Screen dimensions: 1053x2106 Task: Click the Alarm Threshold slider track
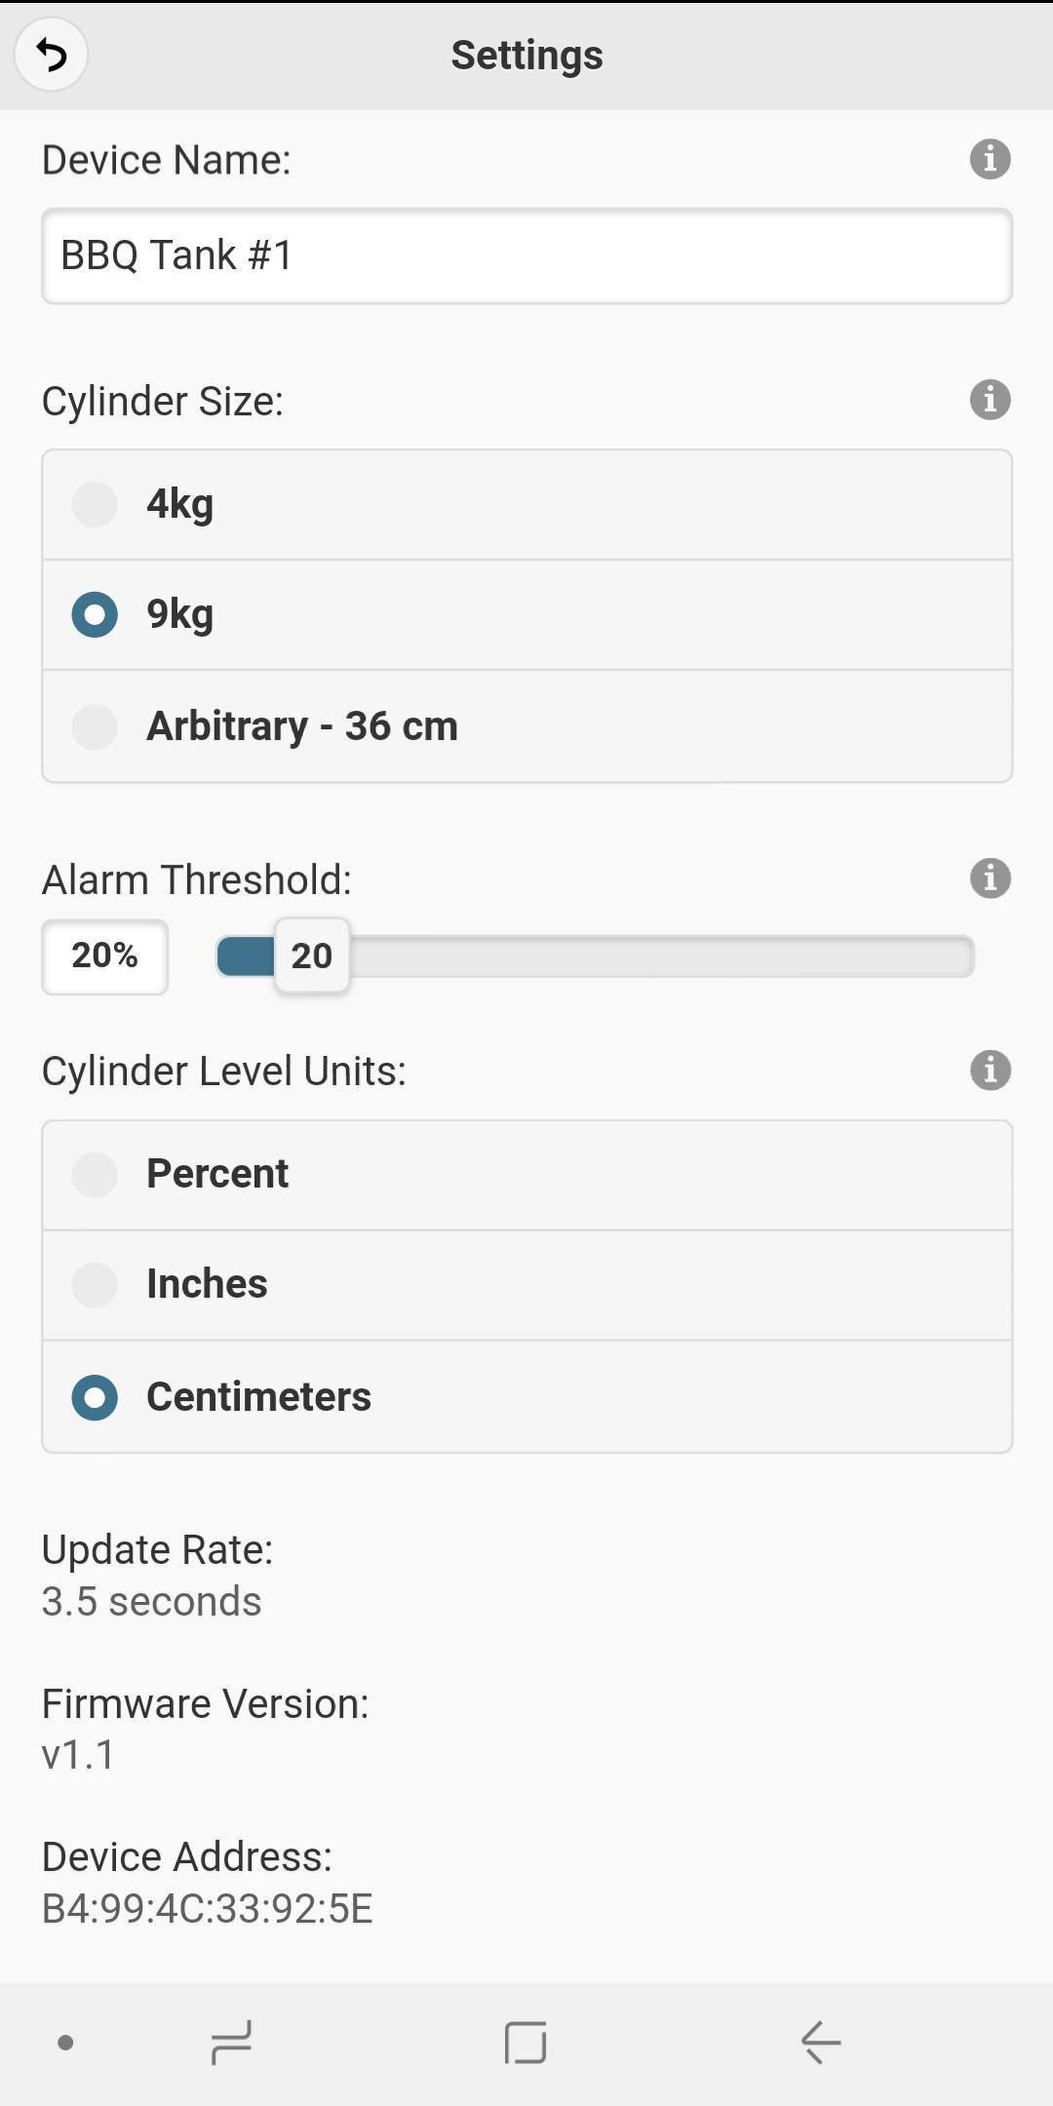coord(663,956)
